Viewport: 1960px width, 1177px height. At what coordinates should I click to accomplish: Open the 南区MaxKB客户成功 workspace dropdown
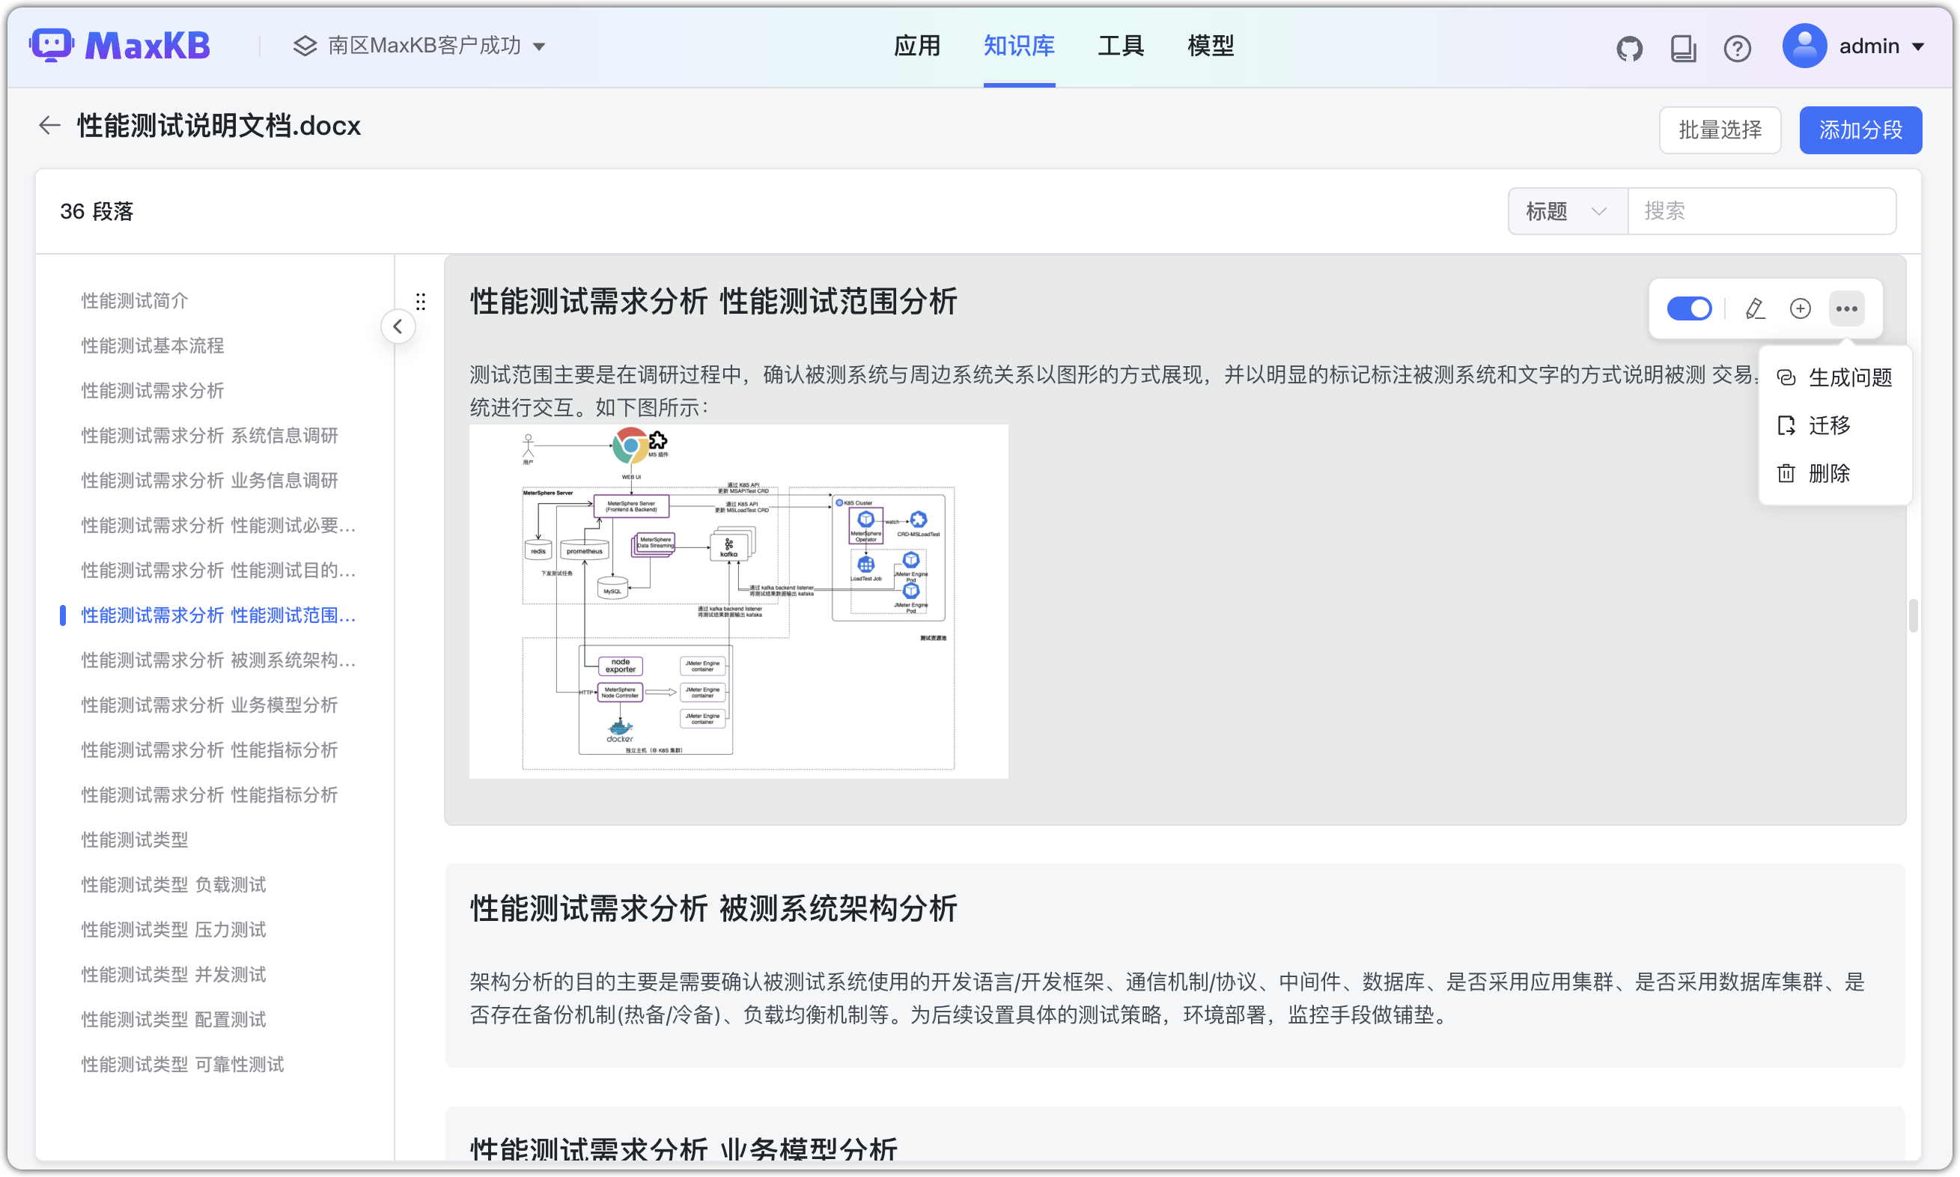click(x=420, y=46)
